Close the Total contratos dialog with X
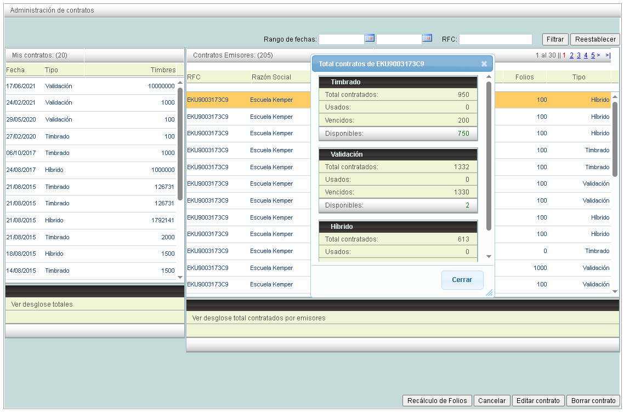The height and width of the screenshot is (414, 624). [x=484, y=64]
